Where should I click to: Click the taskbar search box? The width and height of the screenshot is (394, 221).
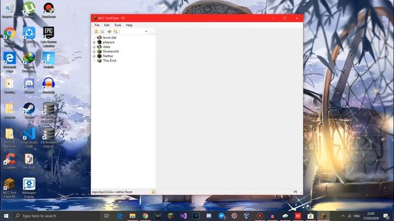(56, 215)
